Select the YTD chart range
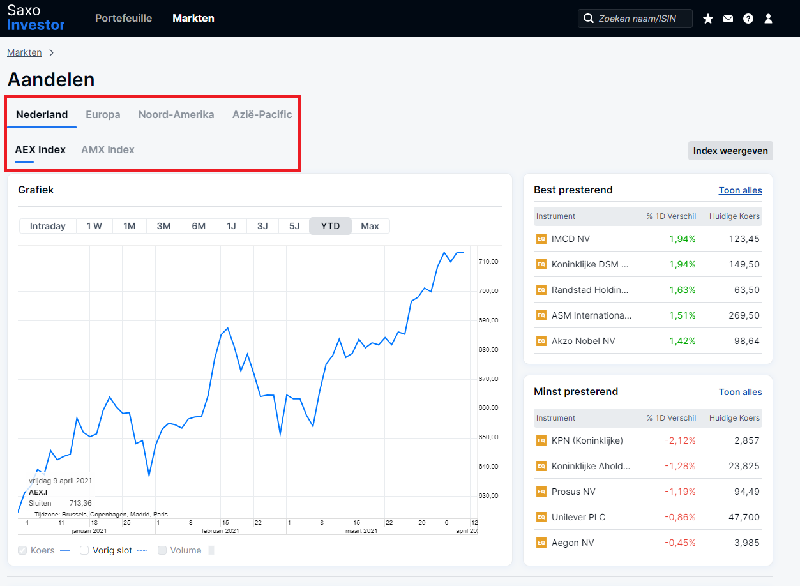800x586 pixels. tap(330, 226)
